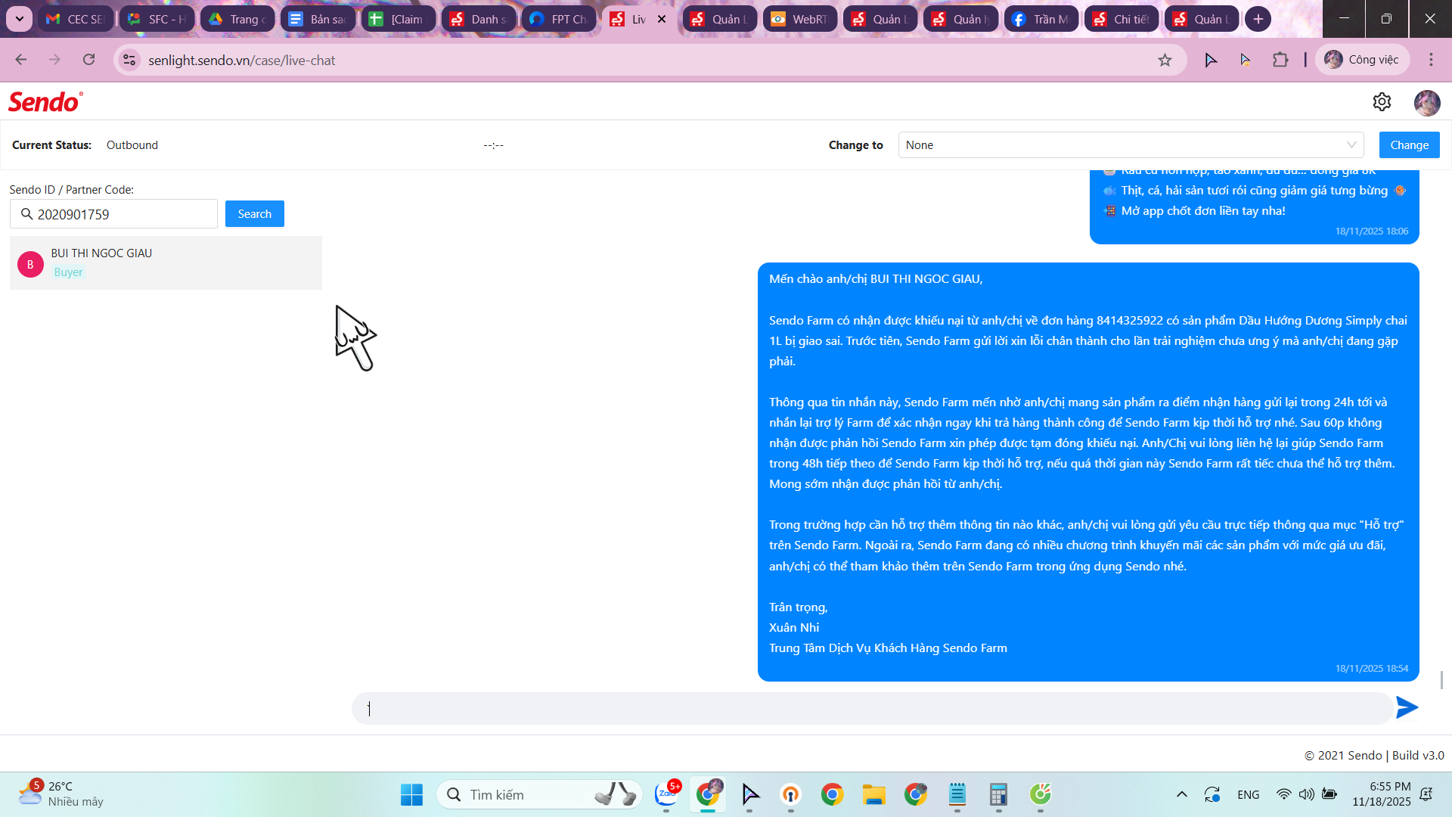Switch to the FPT Ch tab
Viewport: 1452px width, 817px height.
click(560, 19)
